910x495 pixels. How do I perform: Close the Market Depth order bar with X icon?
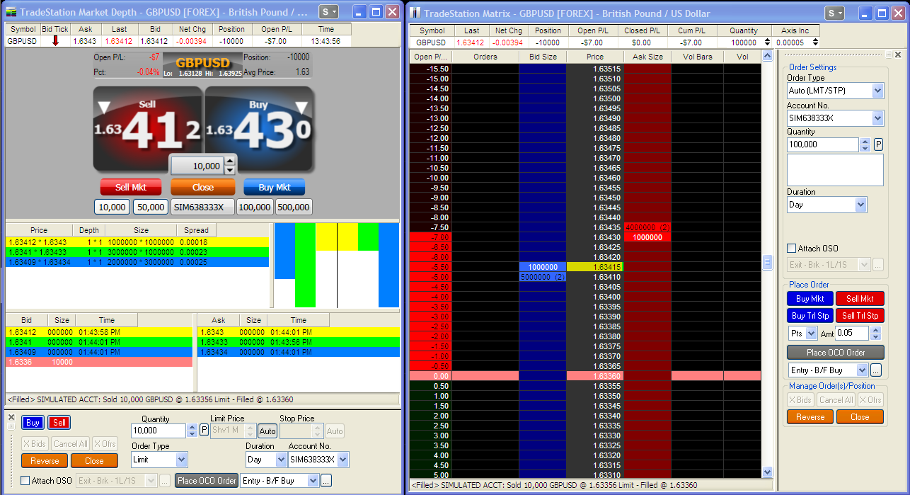click(x=11, y=417)
